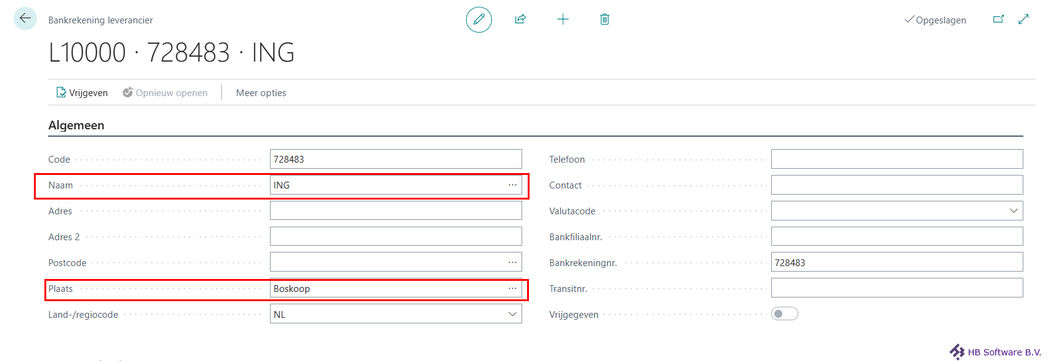Collapse the Algemeen section header
Viewport: 1048px width, 364px height.
tap(76, 126)
